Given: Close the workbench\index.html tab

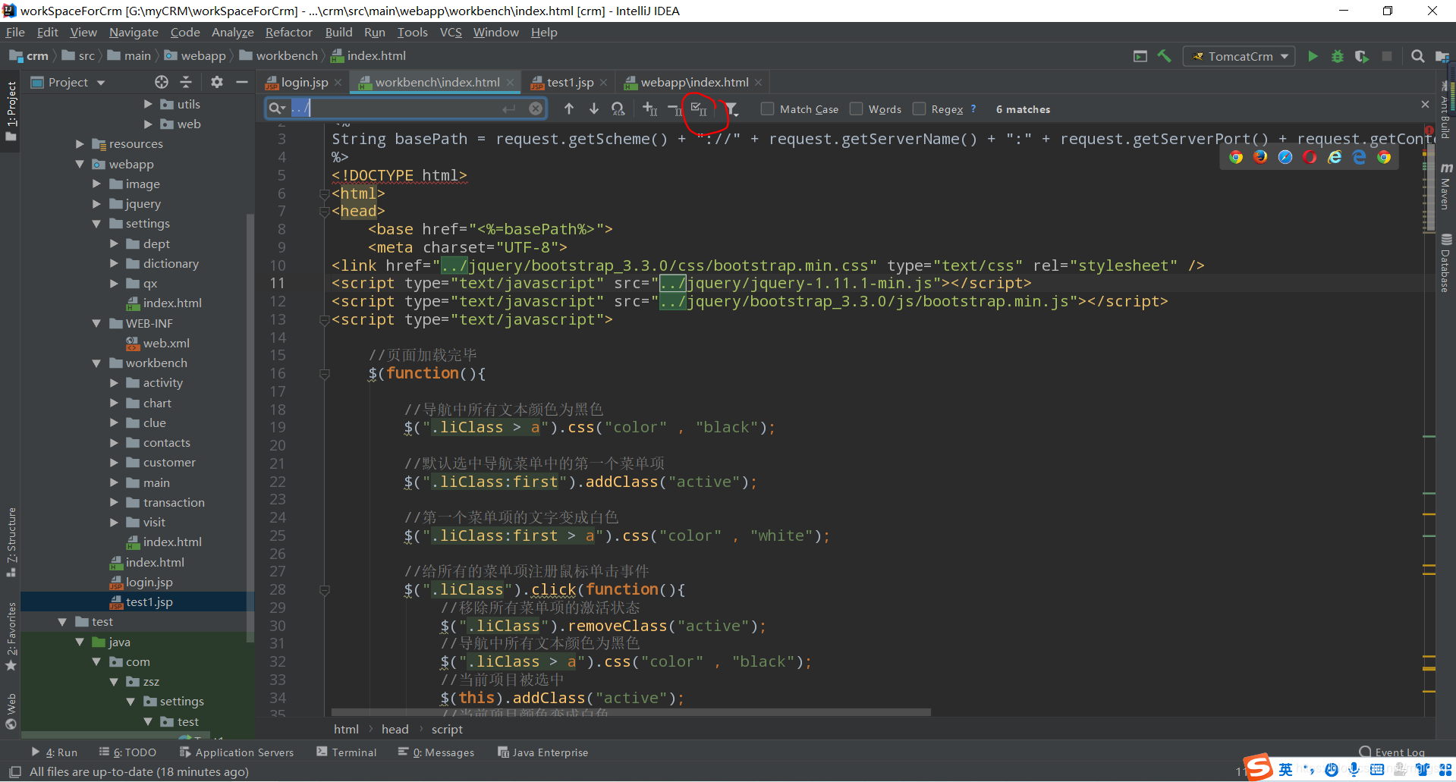Looking at the screenshot, I should (x=510, y=82).
